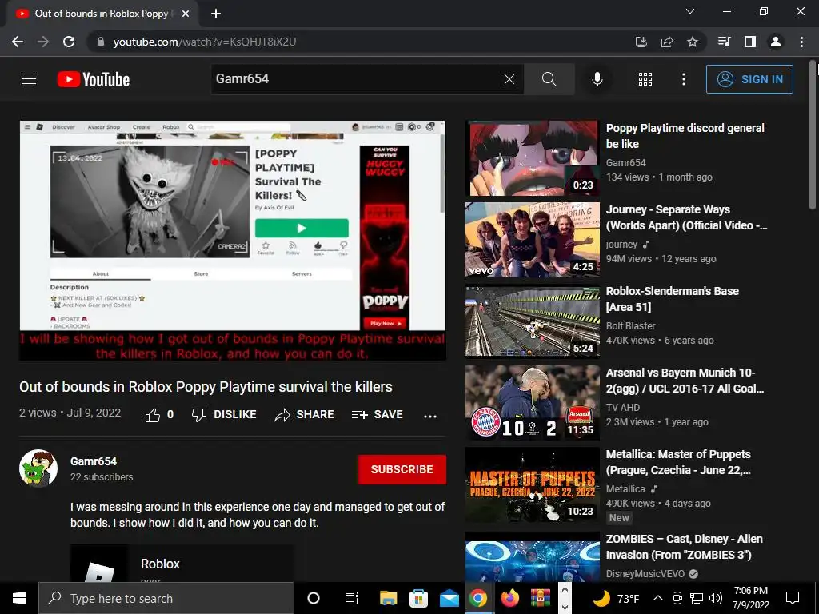Open volume control in system tray
Viewport: 819px width, 614px height.
716,598
